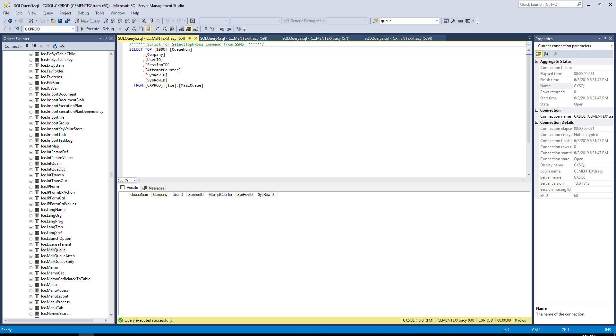Open Properties Window wrench icon in toolbar

(x=453, y=21)
